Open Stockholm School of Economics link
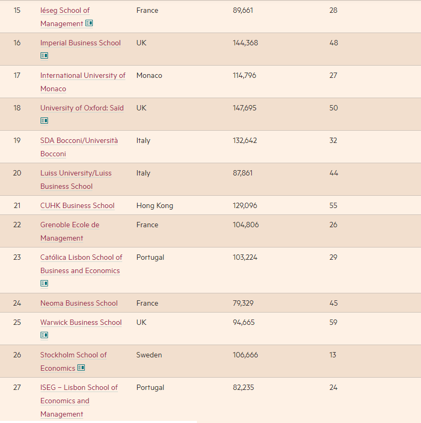 (74, 362)
